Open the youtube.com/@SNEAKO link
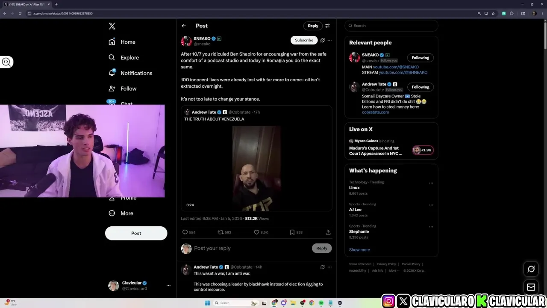 click(396, 67)
